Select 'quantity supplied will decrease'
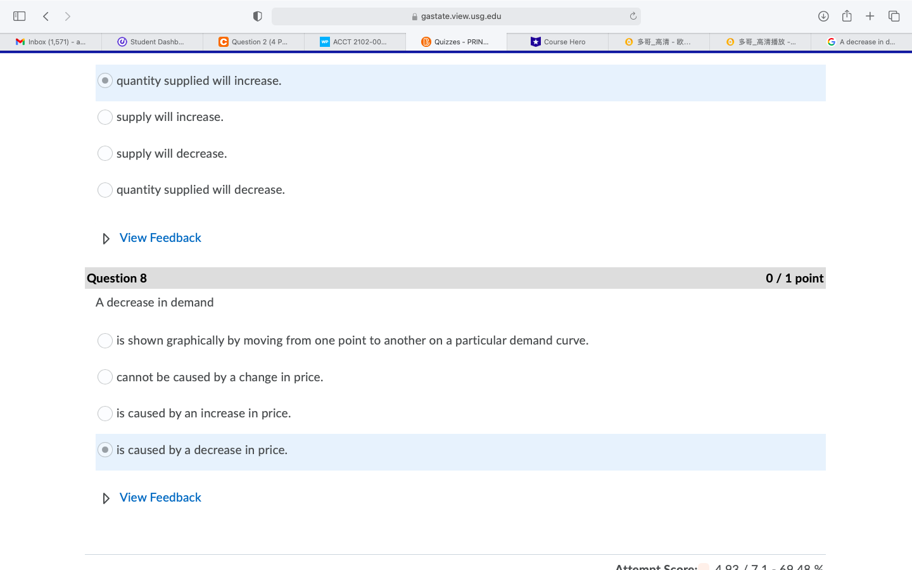Viewport: 912px width, 570px height. click(x=105, y=189)
